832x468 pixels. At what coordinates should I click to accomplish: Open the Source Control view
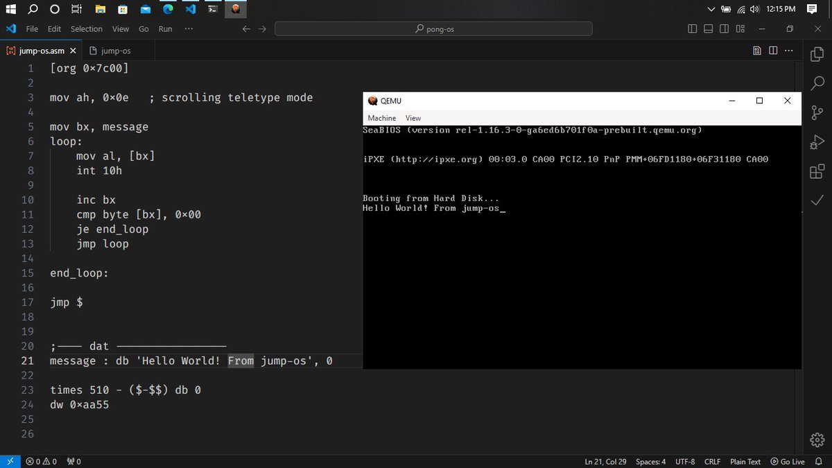tap(817, 113)
